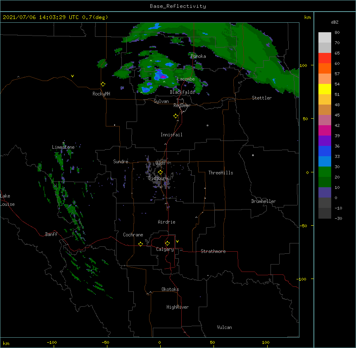Click the Innisfail city label
The image size is (356, 348).
pyautogui.click(x=171, y=135)
